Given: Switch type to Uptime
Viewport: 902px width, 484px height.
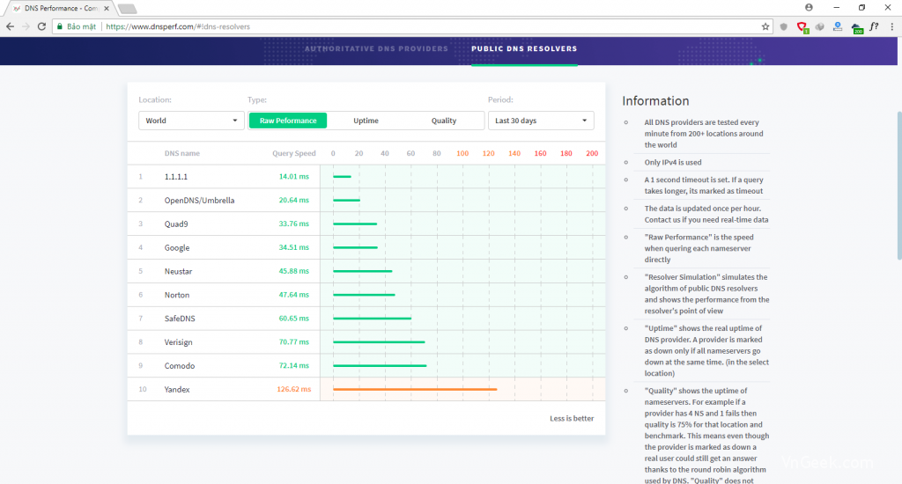Looking at the screenshot, I should click(366, 121).
